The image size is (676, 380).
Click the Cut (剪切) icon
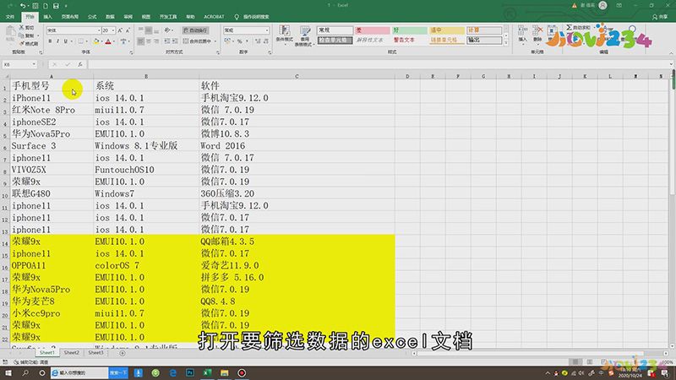pyautogui.click(x=21, y=28)
